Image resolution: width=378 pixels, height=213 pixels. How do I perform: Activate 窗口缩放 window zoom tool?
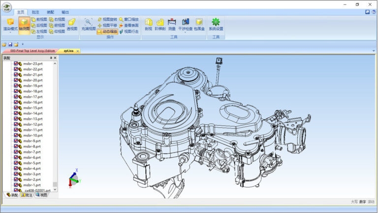click(x=129, y=19)
